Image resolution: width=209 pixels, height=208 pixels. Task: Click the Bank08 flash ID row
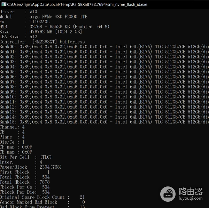[x=104, y=87]
